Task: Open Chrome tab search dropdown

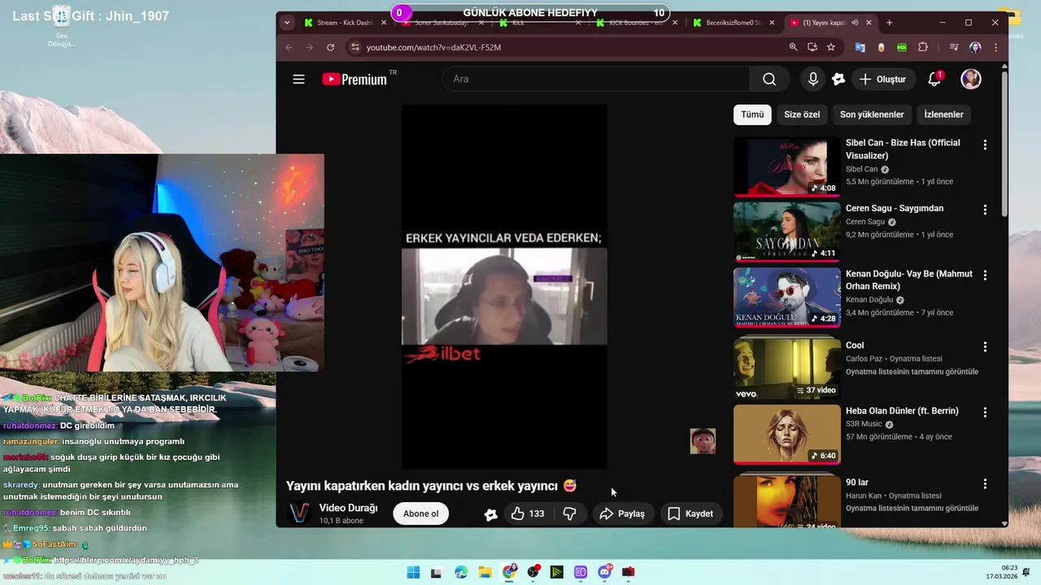Action: pyautogui.click(x=287, y=23)
